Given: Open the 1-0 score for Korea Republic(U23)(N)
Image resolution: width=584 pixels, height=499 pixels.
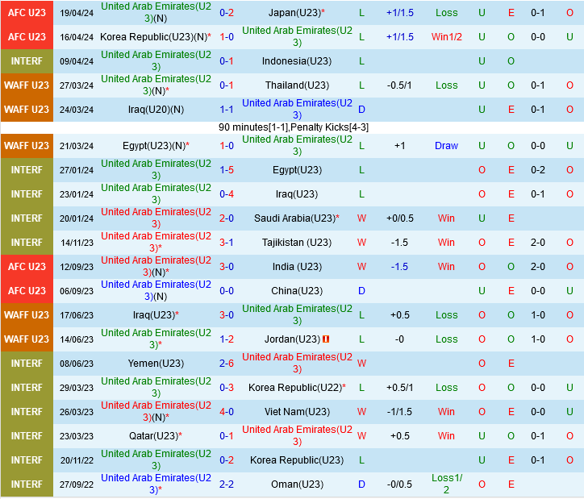Looking at the screenshot, I should click(227, 37).
